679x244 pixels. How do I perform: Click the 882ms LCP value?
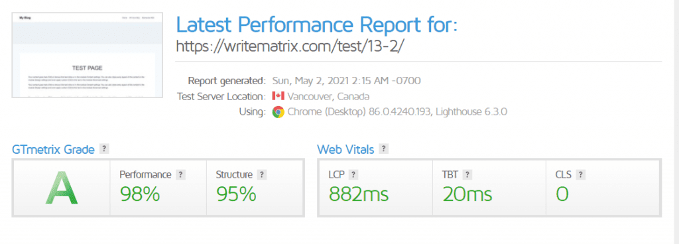(x=359, y=194)
